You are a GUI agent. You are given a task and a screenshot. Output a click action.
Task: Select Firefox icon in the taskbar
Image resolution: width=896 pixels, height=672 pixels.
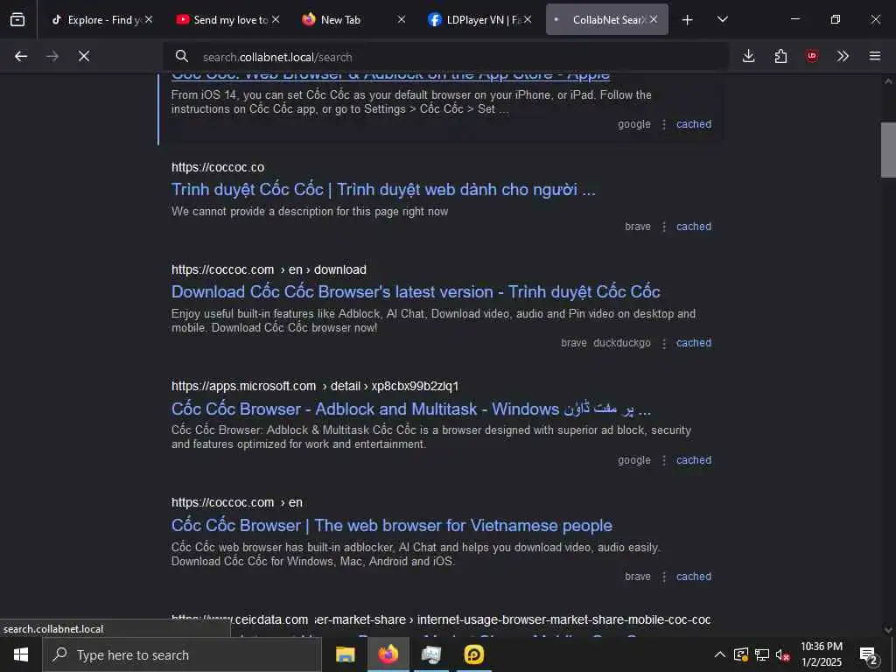[388, 654]
